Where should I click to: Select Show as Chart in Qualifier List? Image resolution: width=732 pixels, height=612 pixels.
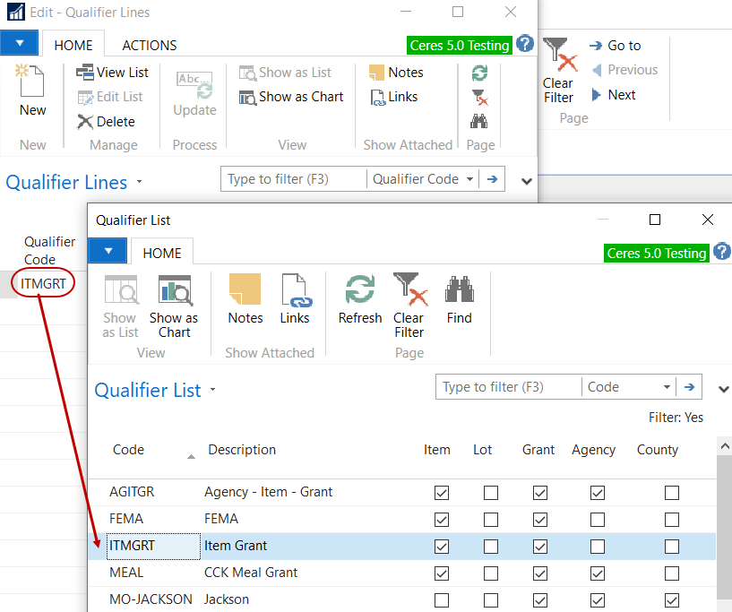[174, 306]
